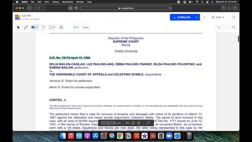Click the redo arrow icon
Viewport: 252px width, 142px height.
click(x=226, y=27)
